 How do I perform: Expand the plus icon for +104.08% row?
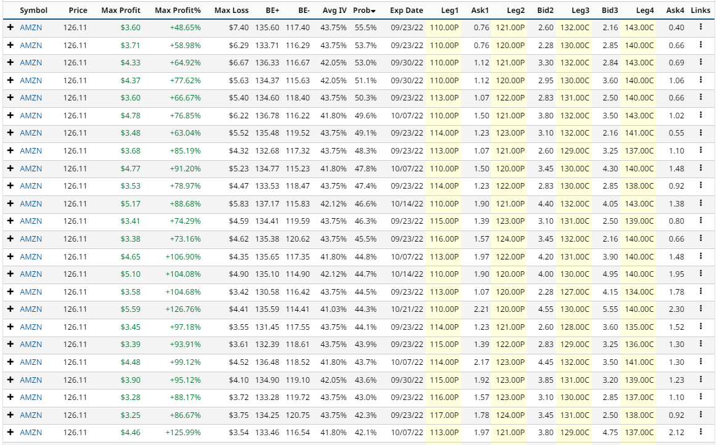coord(10,274)
